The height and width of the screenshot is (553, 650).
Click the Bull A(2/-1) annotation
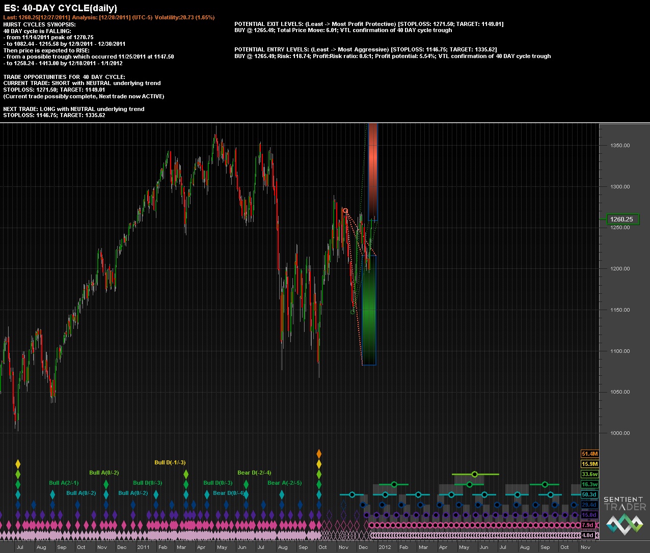pos(64,483)
